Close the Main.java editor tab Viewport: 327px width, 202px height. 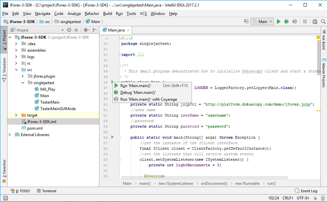click(x=128, y=30)
